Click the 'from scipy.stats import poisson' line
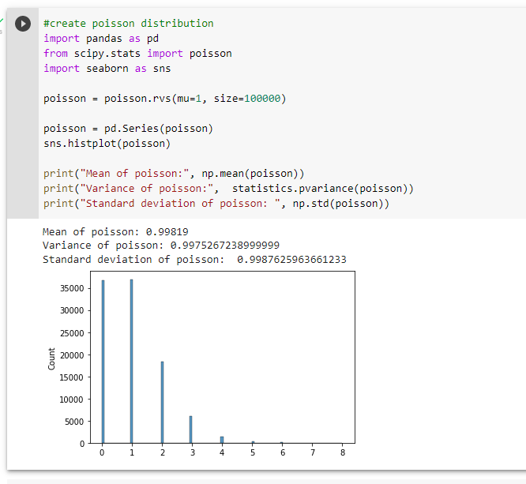526x484 pixels. pos(137,54)
